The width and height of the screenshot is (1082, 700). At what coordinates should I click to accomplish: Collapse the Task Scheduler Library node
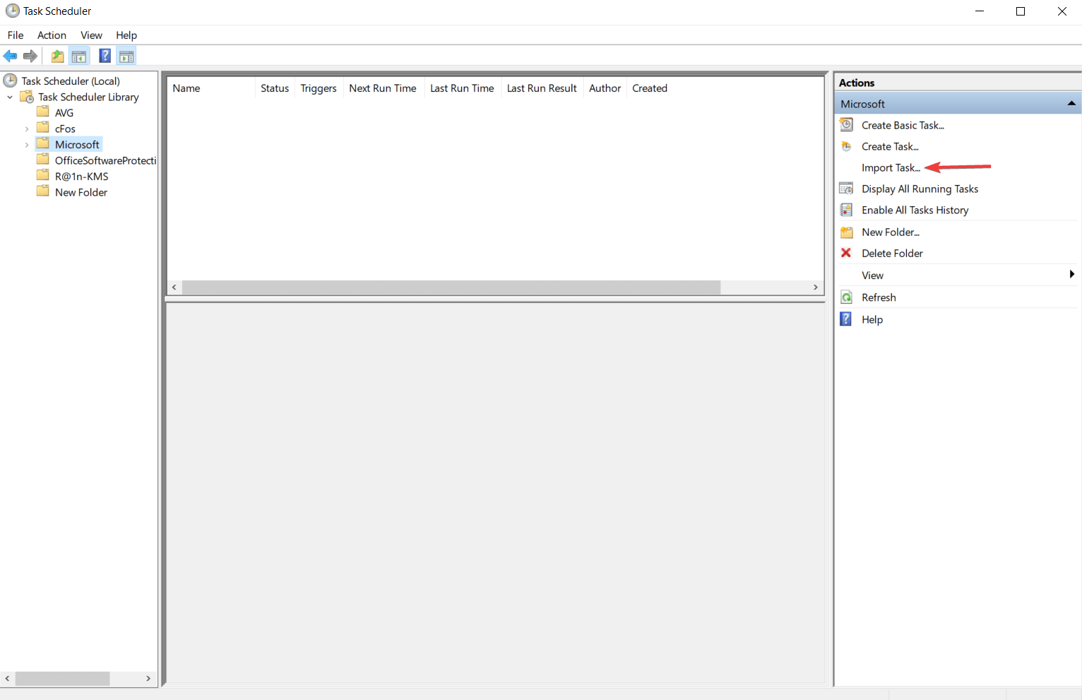pyautogui.click(x=9, y=97)
